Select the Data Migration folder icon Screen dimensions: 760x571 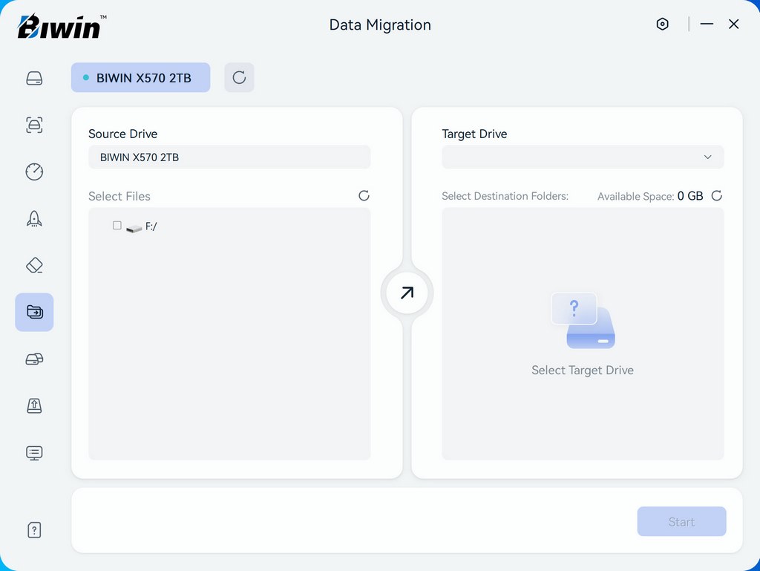34,312
